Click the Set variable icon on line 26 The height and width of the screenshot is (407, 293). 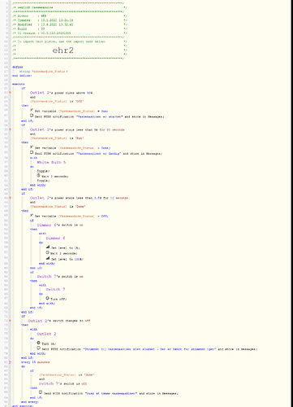pyautogui.click(x=32, y=110)
